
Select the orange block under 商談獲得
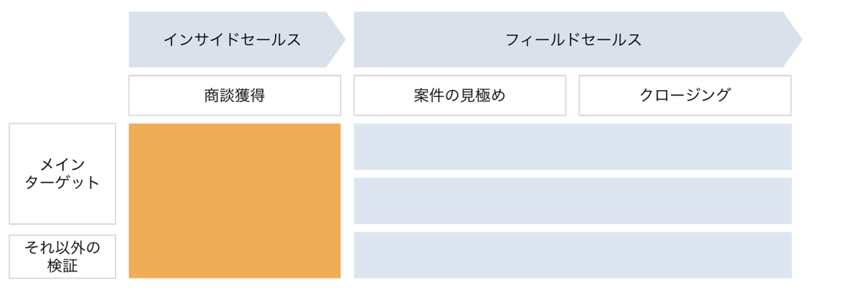click(234, 200)
